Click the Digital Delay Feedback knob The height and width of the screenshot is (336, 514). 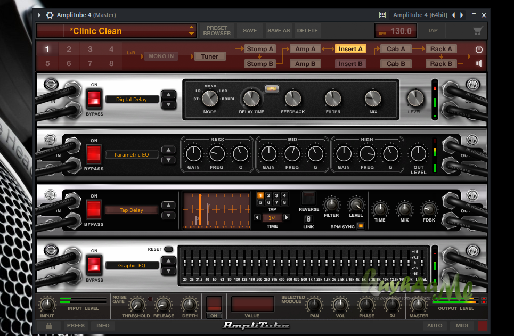293,99
